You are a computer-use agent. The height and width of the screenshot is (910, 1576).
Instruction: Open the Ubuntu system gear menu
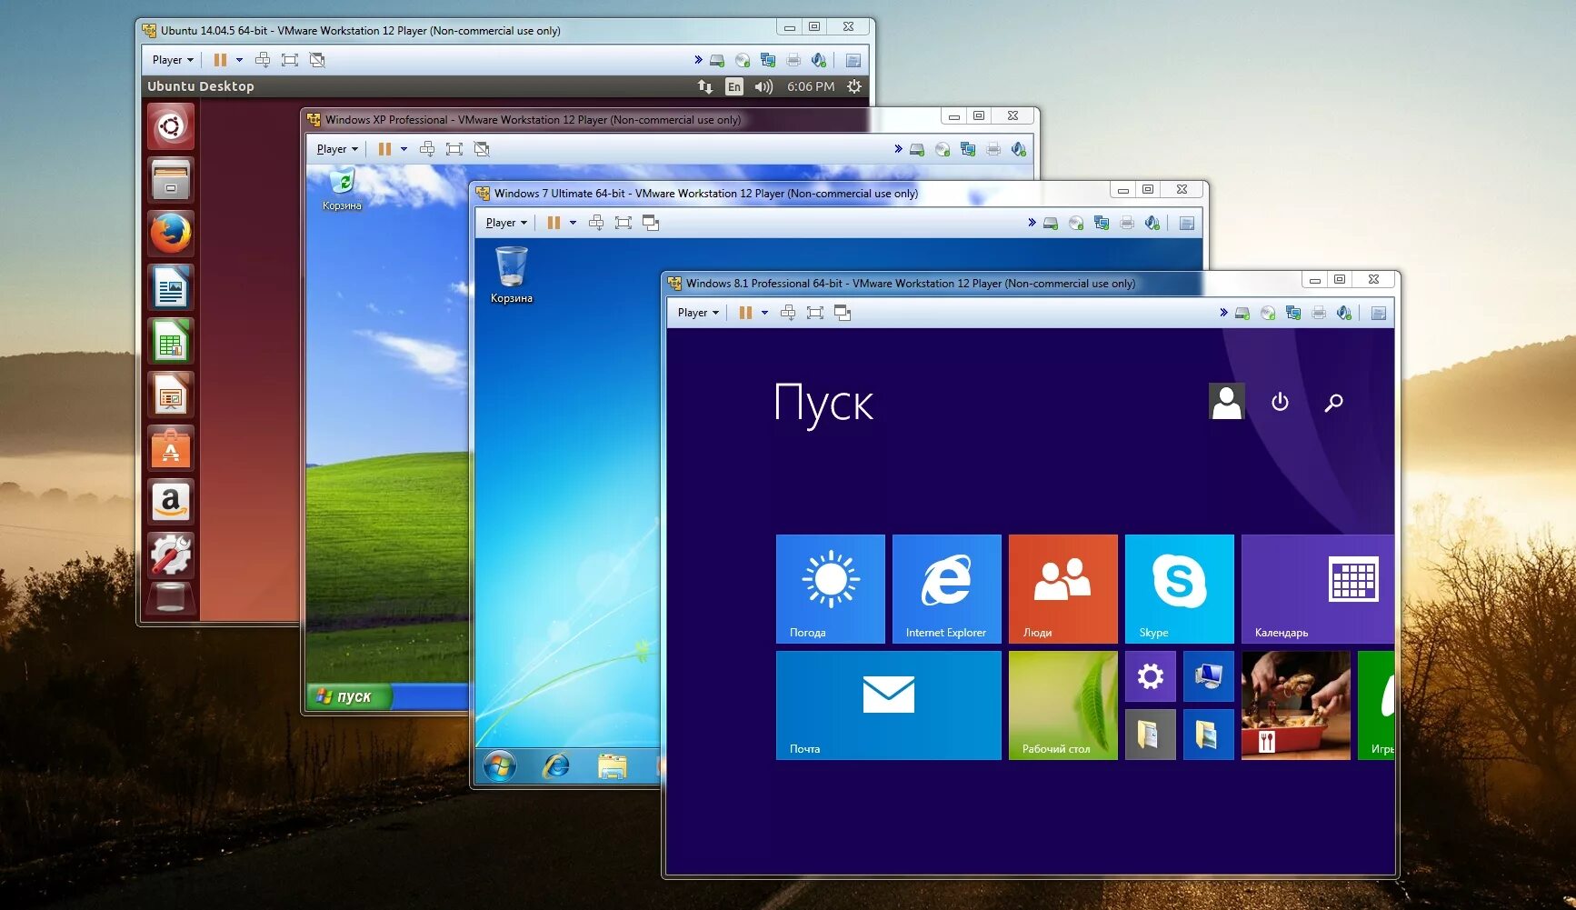tap(854, 86)
